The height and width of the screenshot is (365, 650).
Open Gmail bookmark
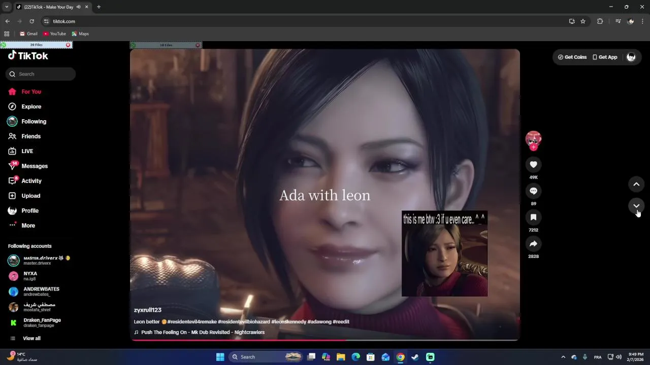28,34
